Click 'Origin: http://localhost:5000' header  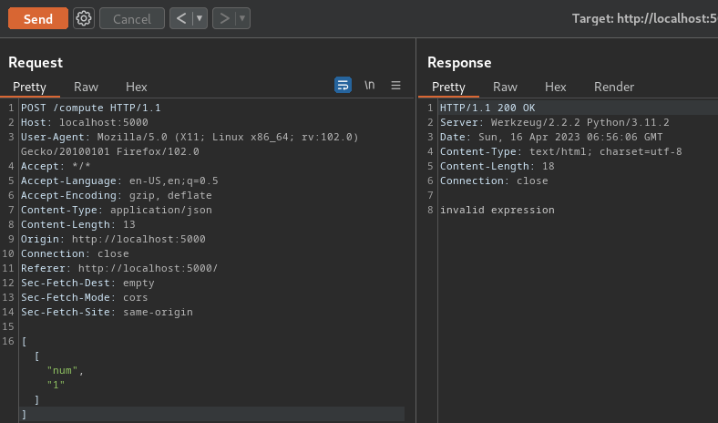tap(113, 239)
